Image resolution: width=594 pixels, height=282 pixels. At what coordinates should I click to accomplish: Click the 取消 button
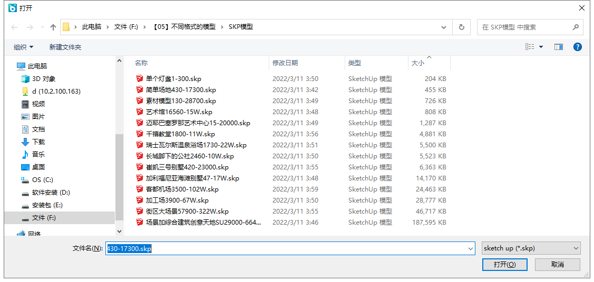click(558, 264)
